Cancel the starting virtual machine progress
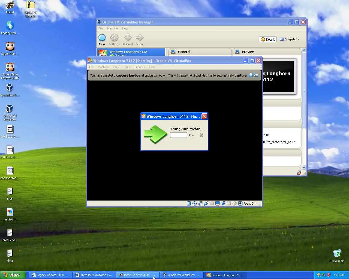The width and height of the screenshot is (349, 279). (201, 135)
